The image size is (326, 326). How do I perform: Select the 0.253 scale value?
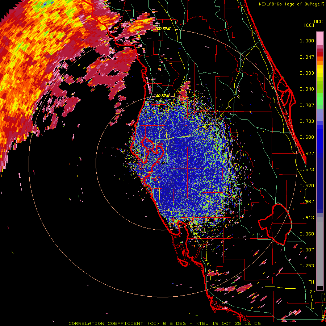[x=307, y=266]
